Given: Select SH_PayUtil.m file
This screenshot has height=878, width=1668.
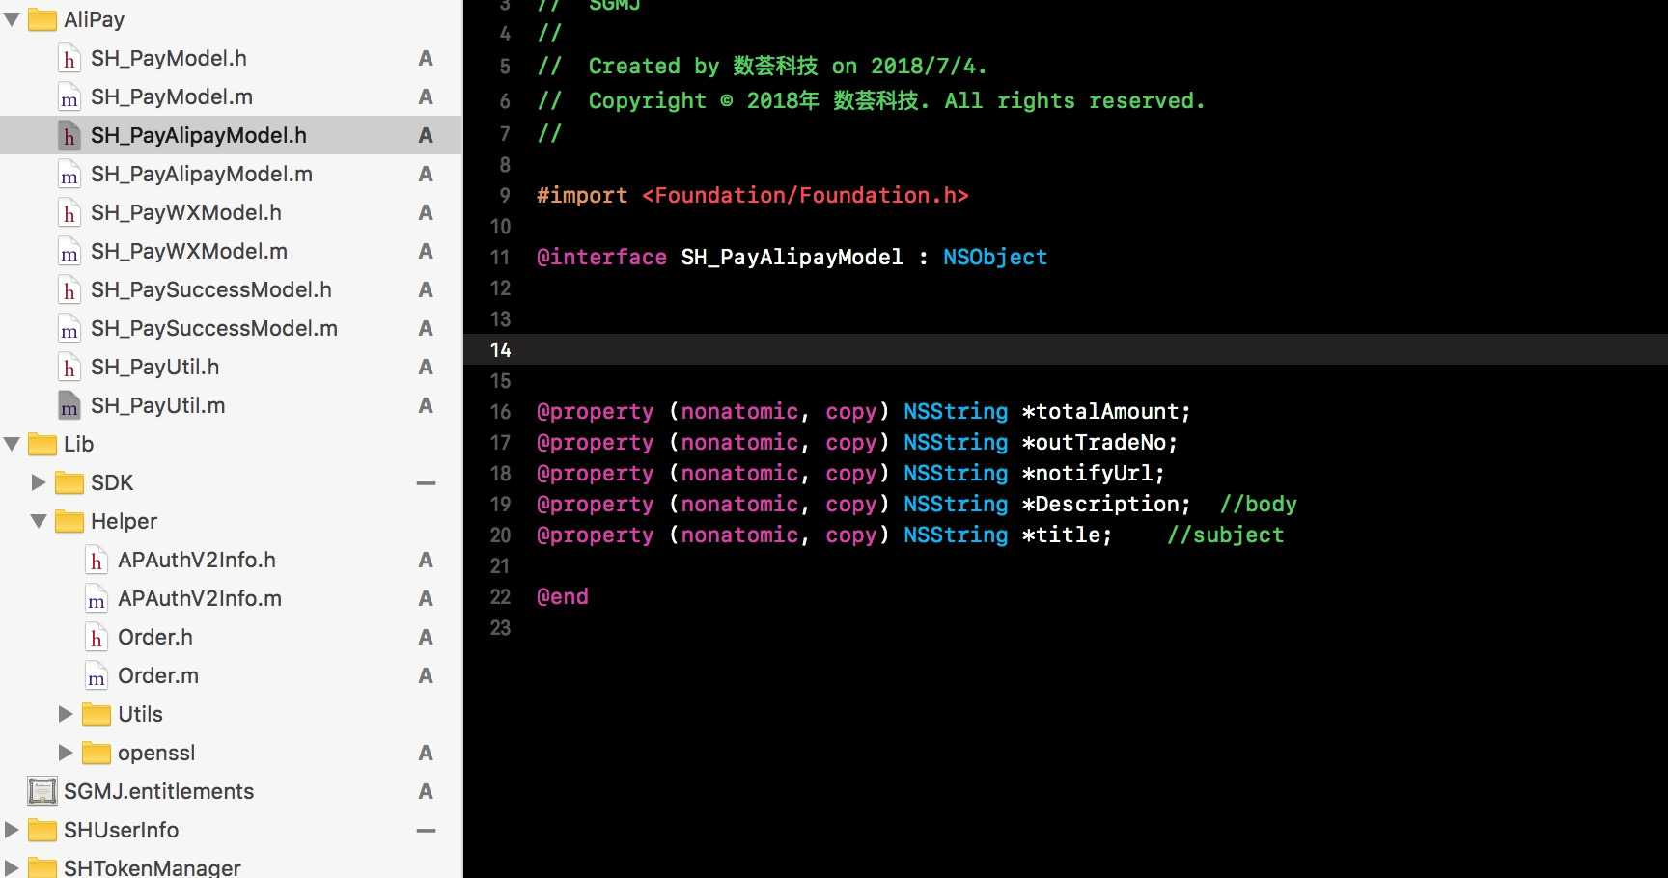Looking at the screenshot, I should [158, 405].
